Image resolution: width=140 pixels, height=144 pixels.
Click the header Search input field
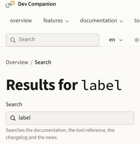point(52,40)
